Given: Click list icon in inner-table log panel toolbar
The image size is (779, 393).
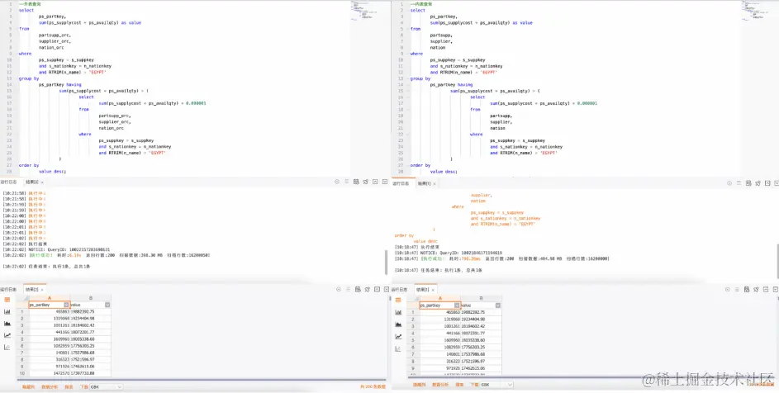Looking at the screenshot, I should [x=738, y=183].
